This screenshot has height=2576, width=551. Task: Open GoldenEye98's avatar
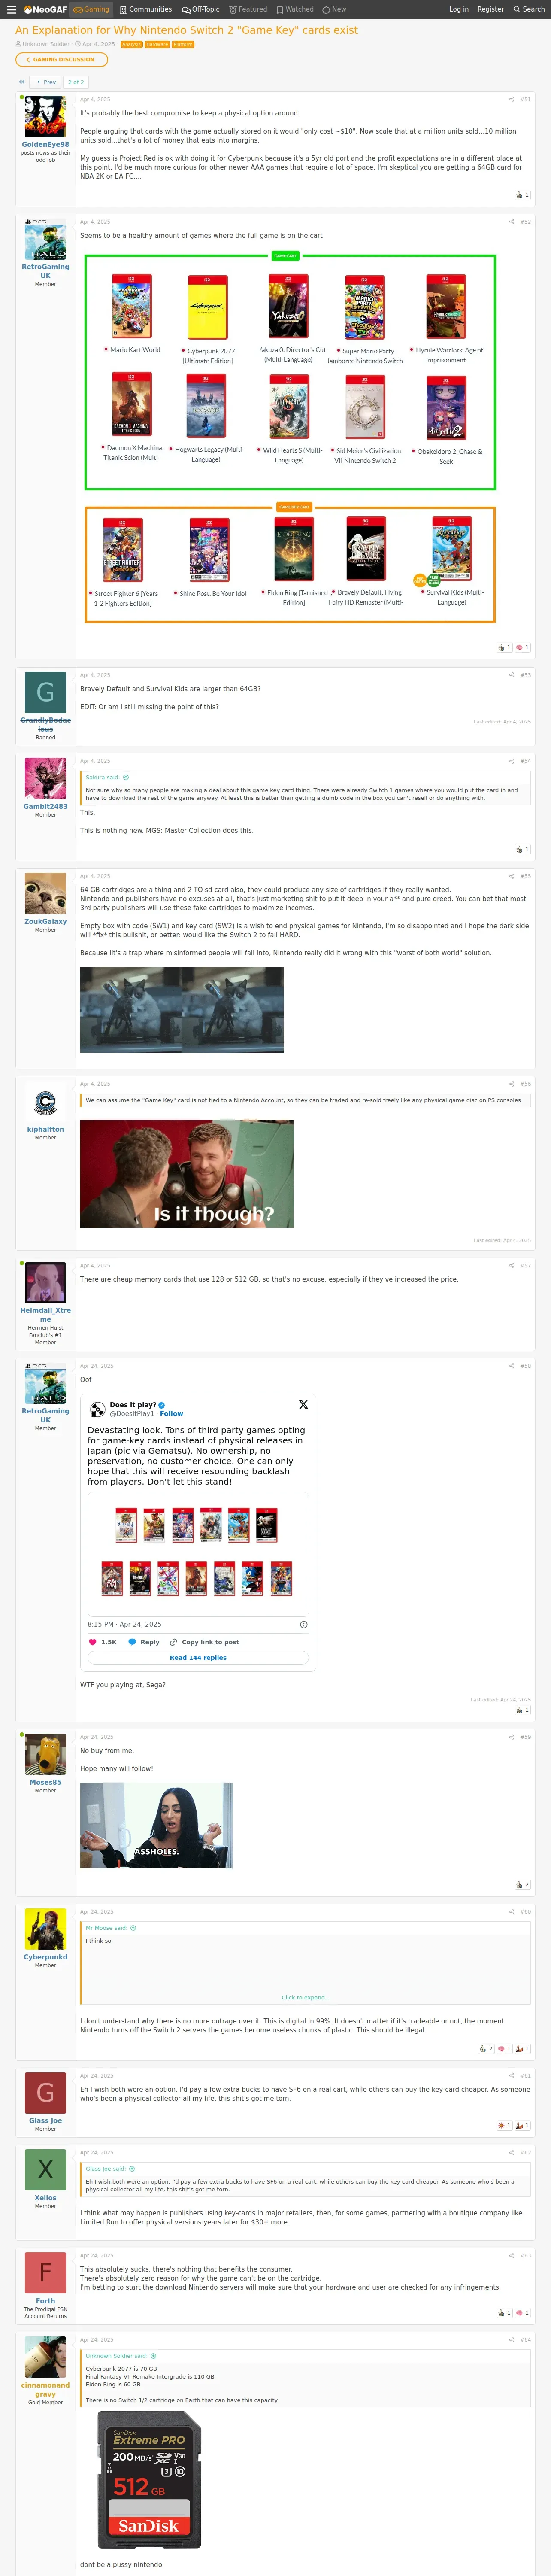tap(45, 117)
